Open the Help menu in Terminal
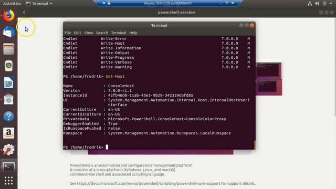Viewport: 336px width, 189px height. [x=133, y=33]
